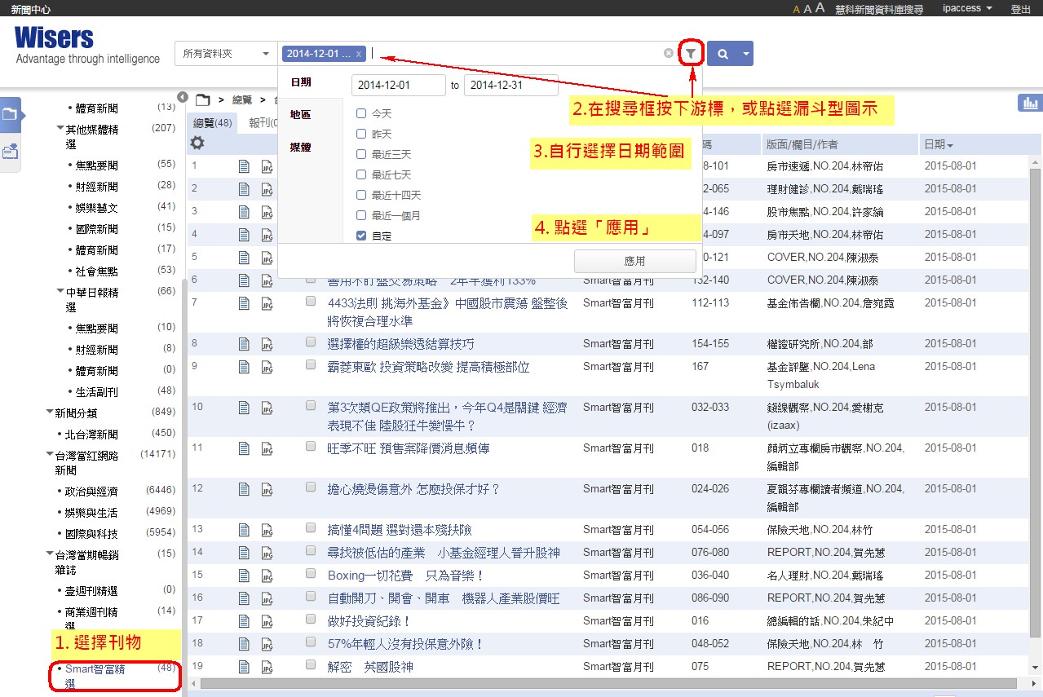Open the document icon in result row 19
Image resolution: width=1043 pixels, height=697 pixels.
coord(244,667)
